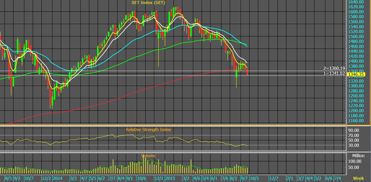Click the 1380.00 price axis label

click(356, 66)
